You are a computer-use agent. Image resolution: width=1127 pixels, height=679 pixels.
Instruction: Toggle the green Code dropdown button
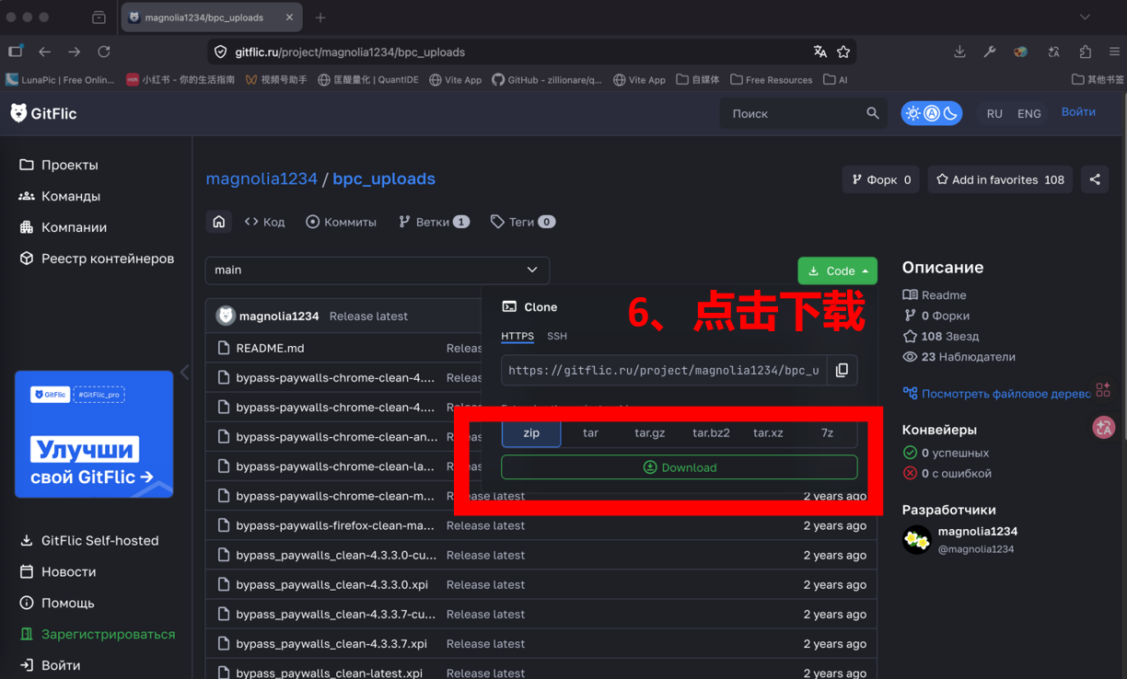coord(838,270)
